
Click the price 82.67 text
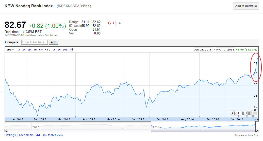[15, 25]
